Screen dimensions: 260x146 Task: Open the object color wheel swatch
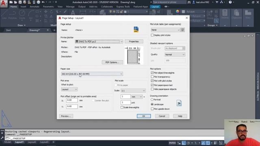click(178, 11)
